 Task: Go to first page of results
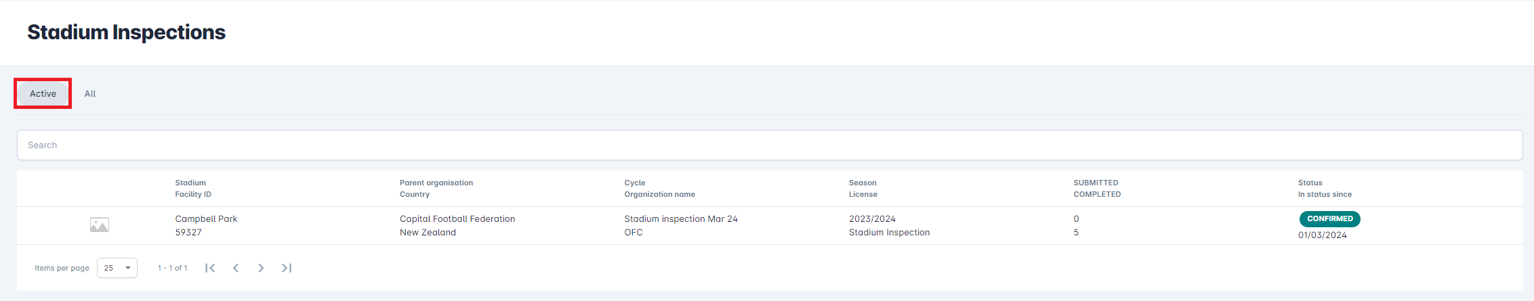pos(210,268)
